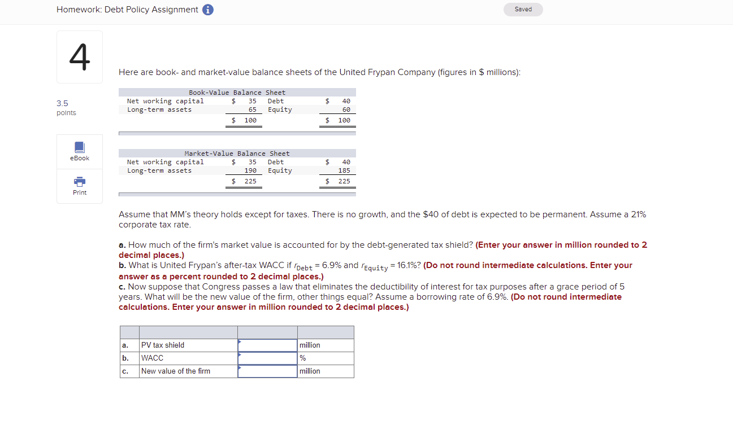Click the question number 4 box

click(x=79, y=56)
